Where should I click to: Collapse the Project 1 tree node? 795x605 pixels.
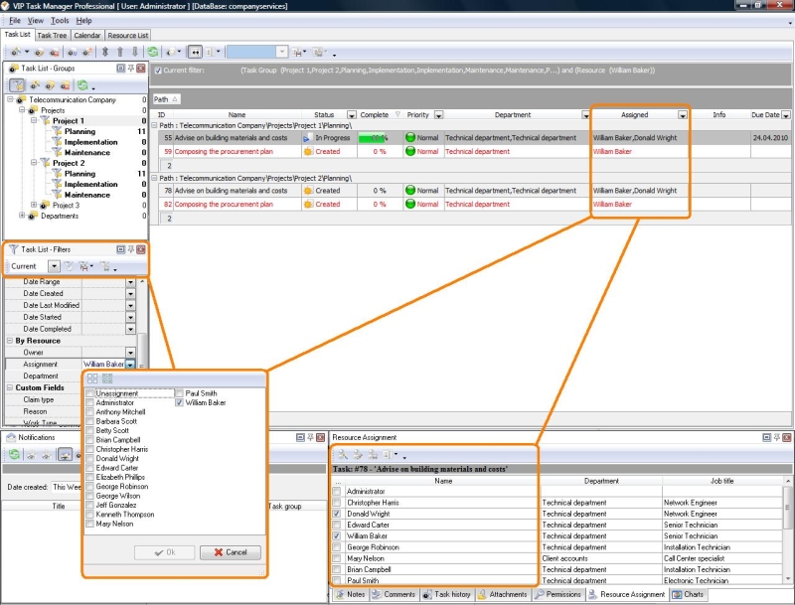(34, 120)
